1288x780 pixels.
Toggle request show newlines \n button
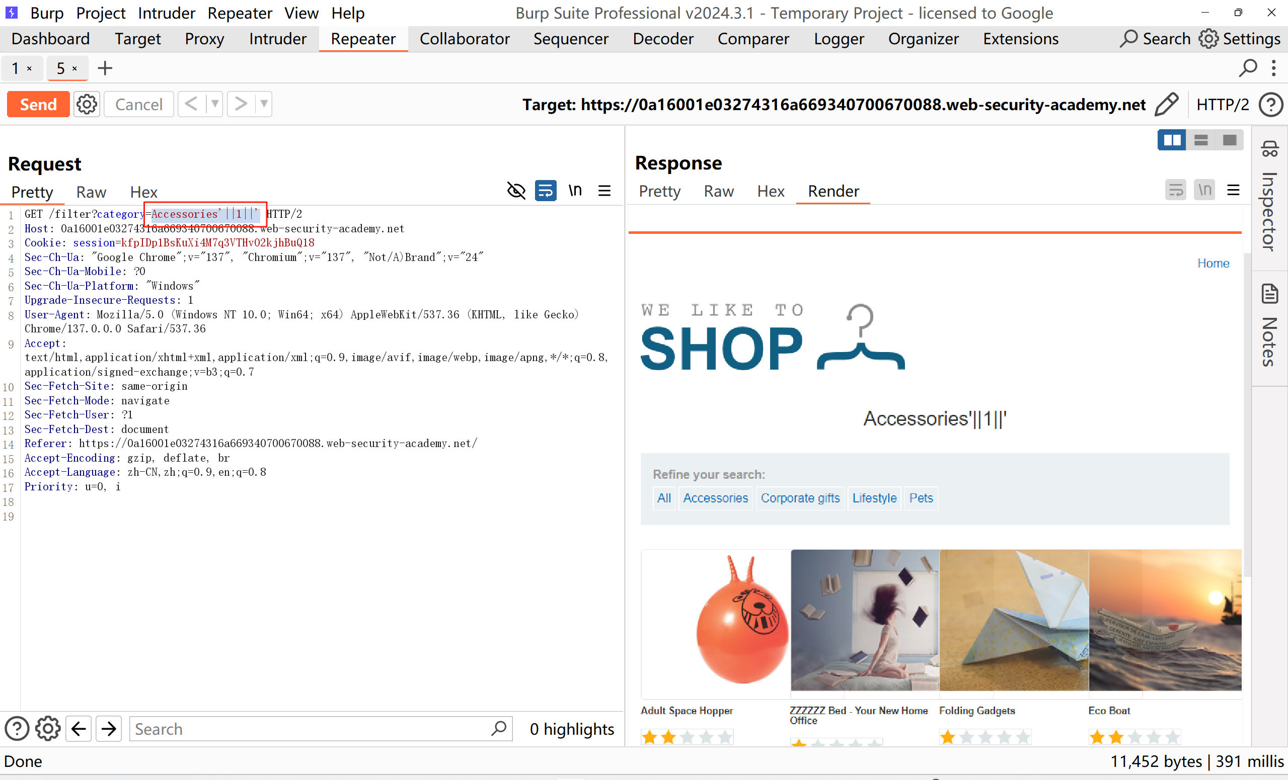(x=575, y=191)
